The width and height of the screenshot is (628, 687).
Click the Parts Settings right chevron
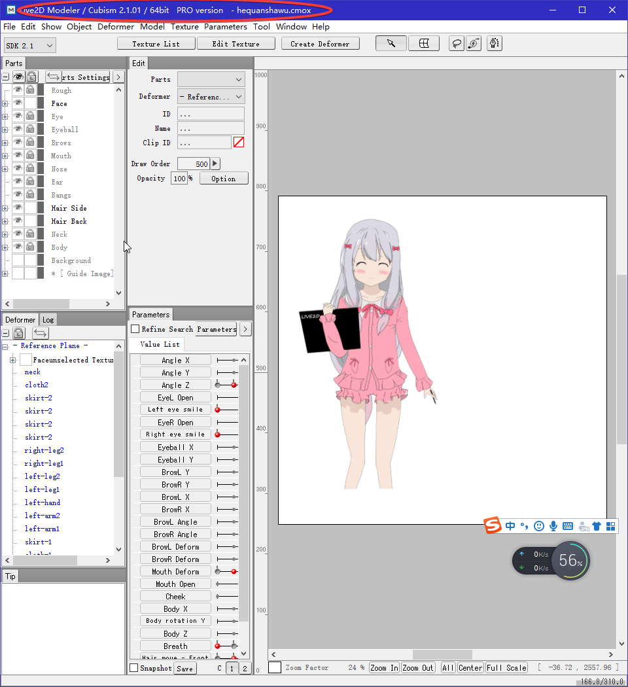tap(118, 77)
